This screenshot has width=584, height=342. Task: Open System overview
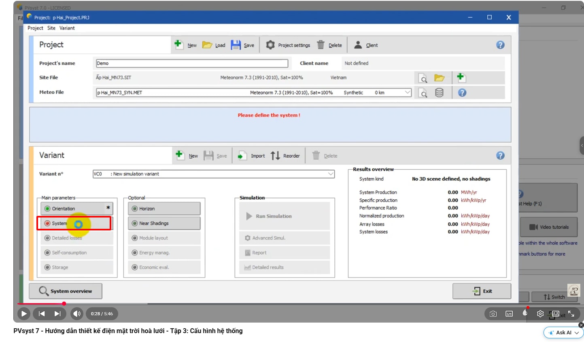click(66, 291)
